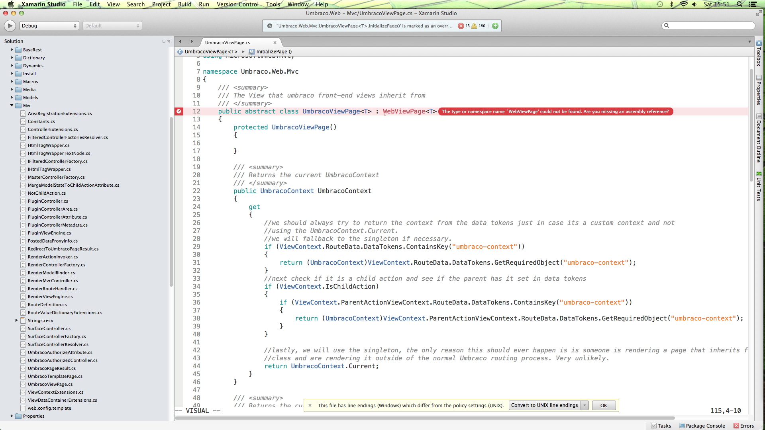Open the File menu
The width and height of the screenshot is (765, 430).
(77, 4)
